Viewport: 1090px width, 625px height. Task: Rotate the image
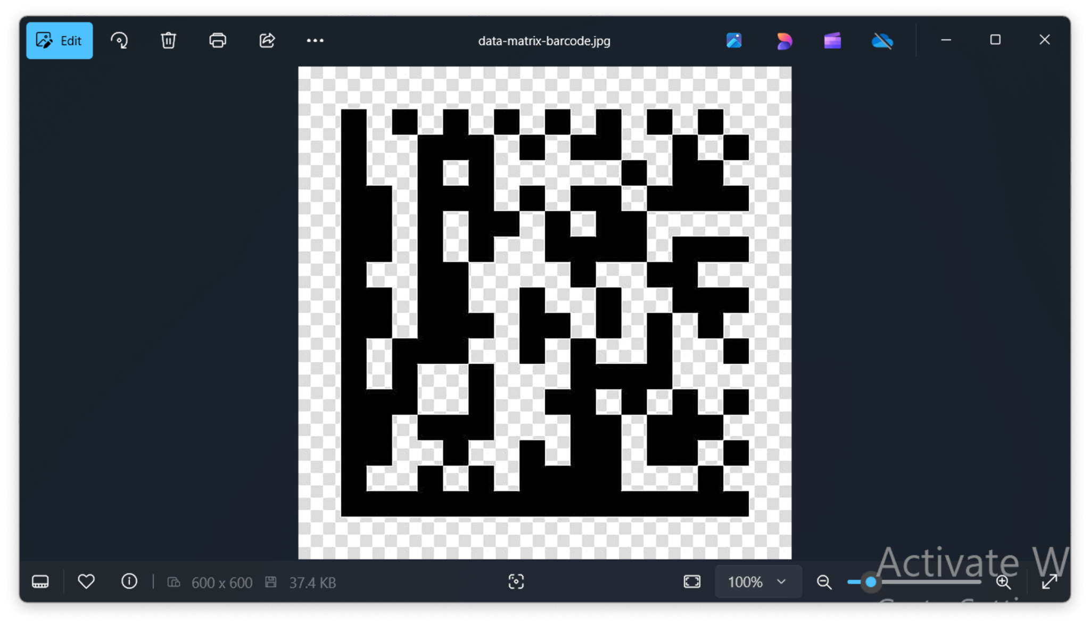(x=119, y=40)
